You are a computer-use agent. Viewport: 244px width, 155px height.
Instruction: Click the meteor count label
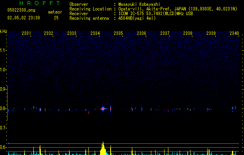(x=55, y=12)
